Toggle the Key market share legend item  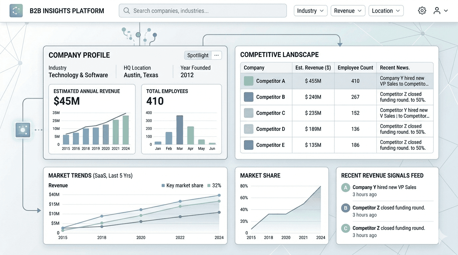click(x=182, y=186)
